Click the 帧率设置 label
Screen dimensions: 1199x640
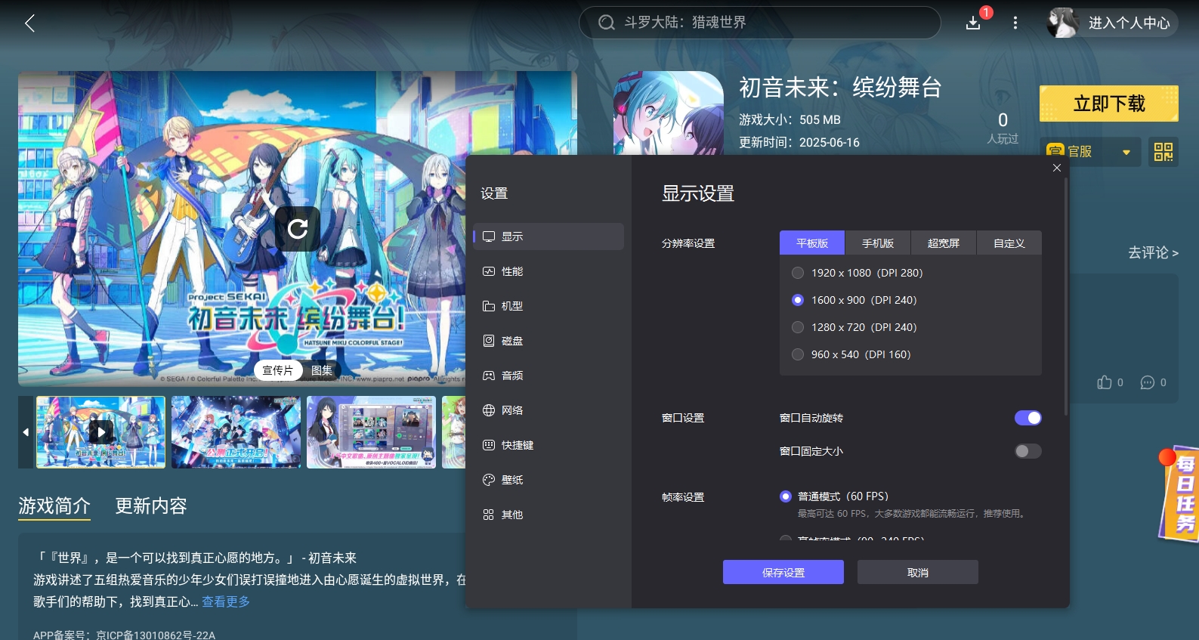(683, 497)
